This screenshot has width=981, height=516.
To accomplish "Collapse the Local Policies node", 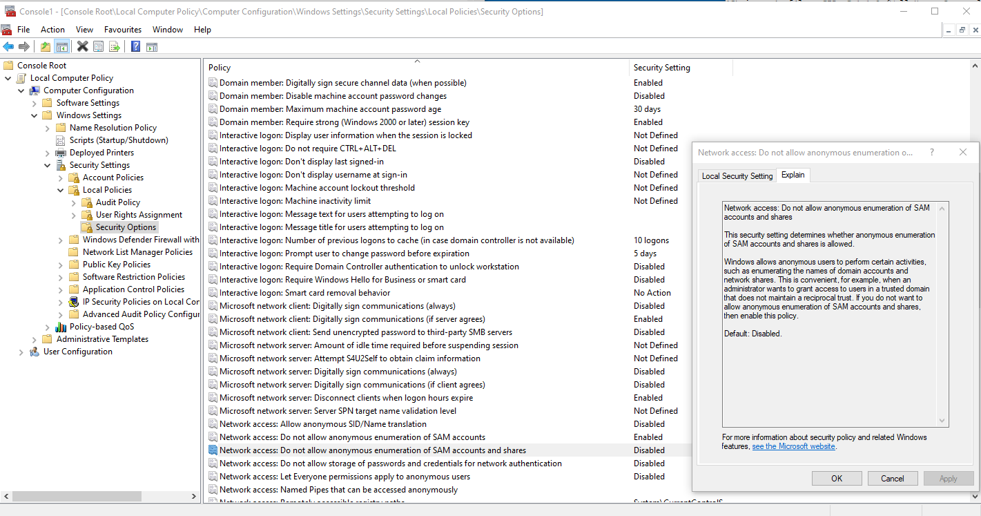I will coord(61,190).
